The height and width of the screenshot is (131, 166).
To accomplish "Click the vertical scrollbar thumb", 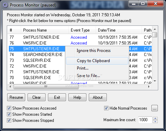I will point(155,35).
